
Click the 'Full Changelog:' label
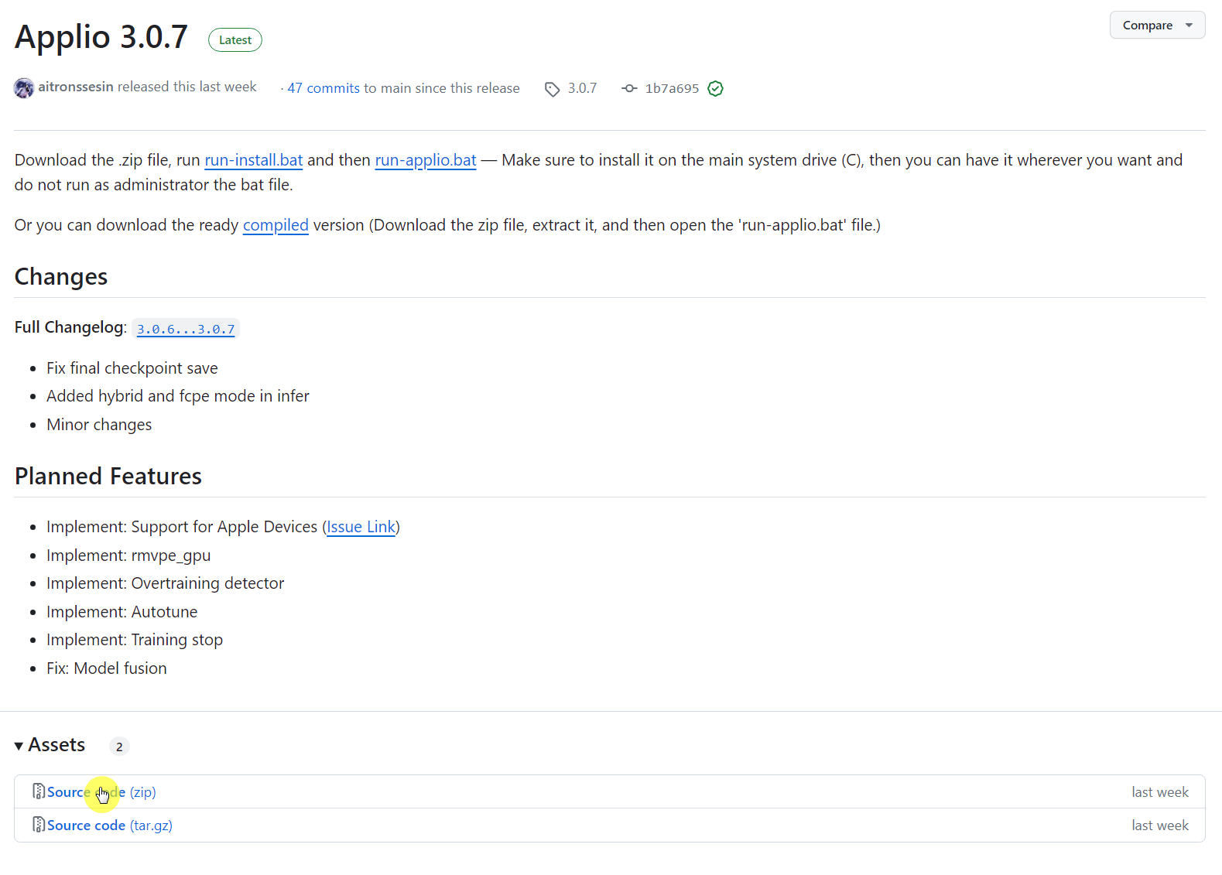pyautogui.click(x=70, y=327)
